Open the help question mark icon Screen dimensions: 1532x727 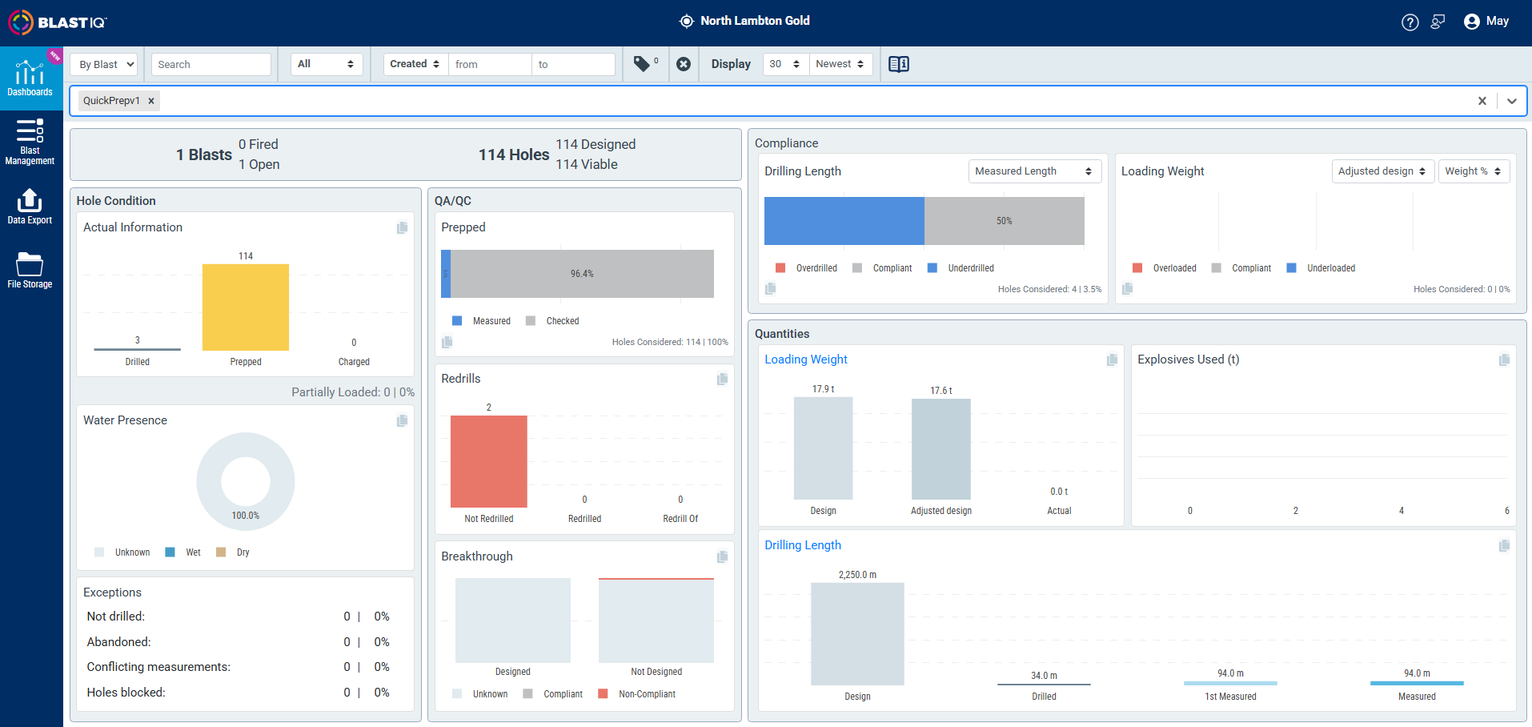tap(1410, 22)
